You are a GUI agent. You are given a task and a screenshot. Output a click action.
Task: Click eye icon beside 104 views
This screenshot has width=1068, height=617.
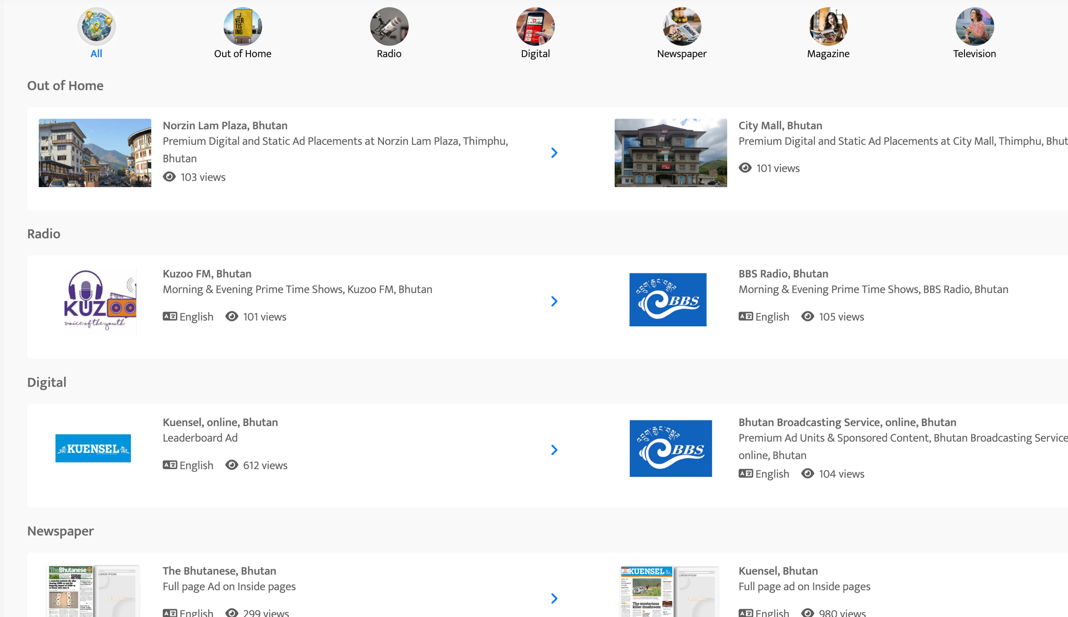(x=807, y=473)
